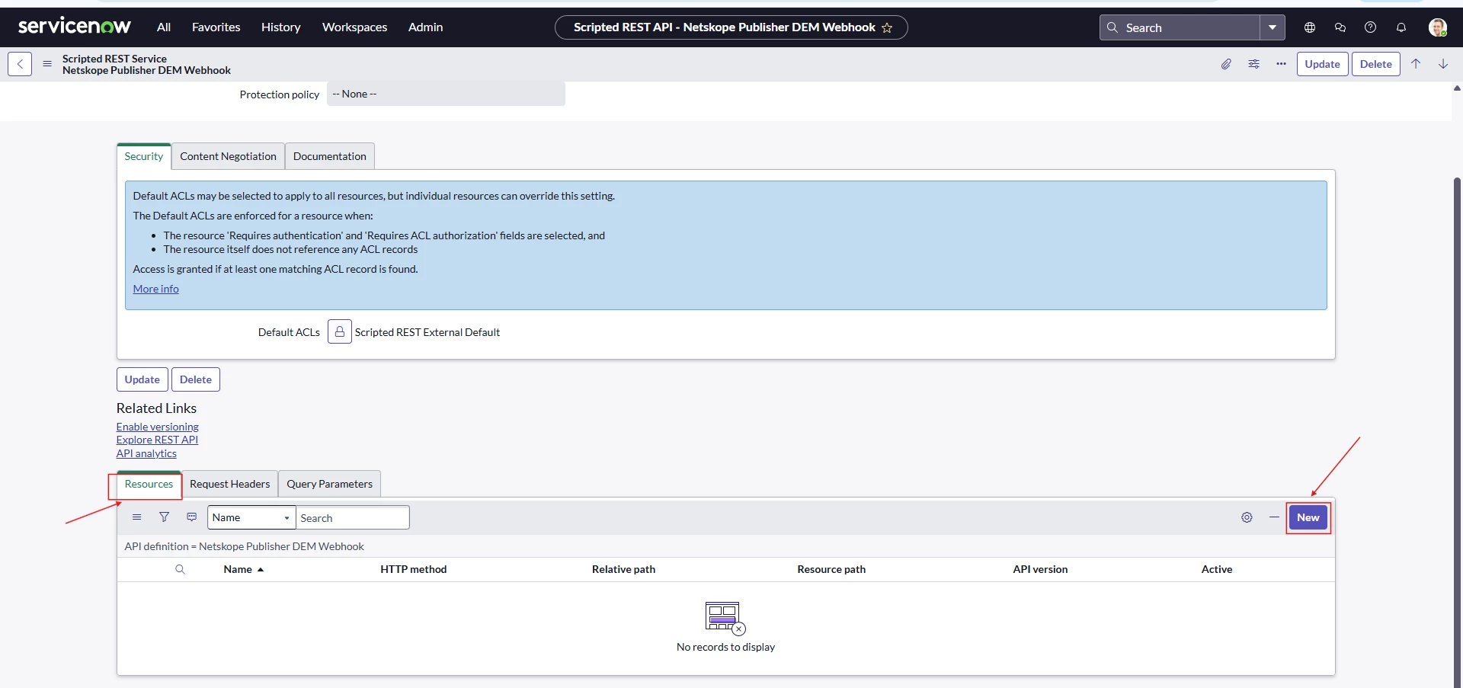Go back with the header back arrow
1463x688 pixels.
20,64
